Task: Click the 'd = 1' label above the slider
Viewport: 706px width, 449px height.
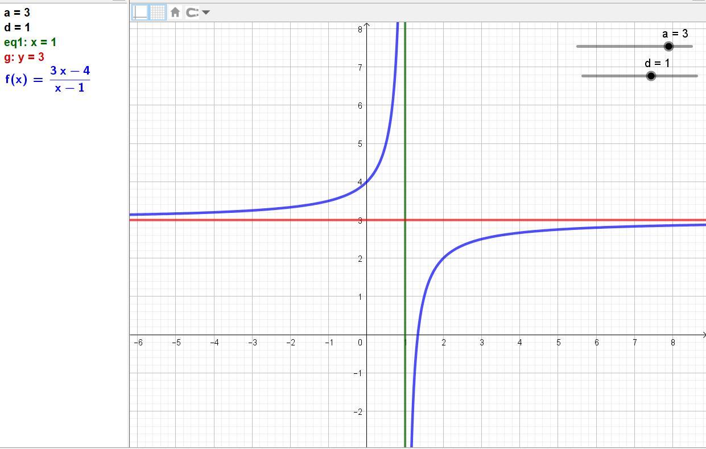Action: click(x=657, y=63)
